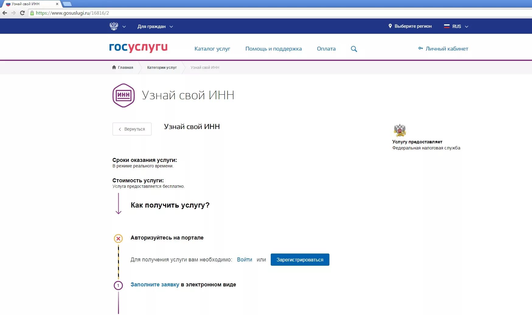Click the purple ИНН hexagon icon
The height and width of the screenshot is (315, 532).
tap(123, 95)
